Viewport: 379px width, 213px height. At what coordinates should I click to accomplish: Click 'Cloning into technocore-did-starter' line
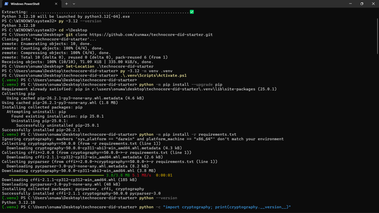coord(49,39)
